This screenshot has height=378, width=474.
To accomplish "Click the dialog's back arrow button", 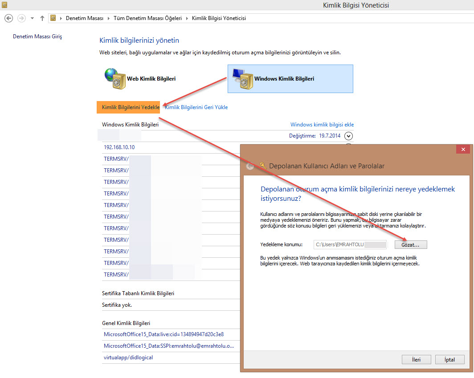I will coord(250,166).
